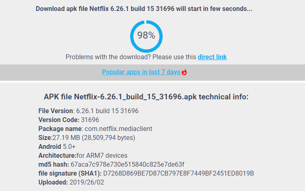Screen dimensions: 305x191
Task: Select the File Version value 6.26.1 build
Action: pos(107,111)
